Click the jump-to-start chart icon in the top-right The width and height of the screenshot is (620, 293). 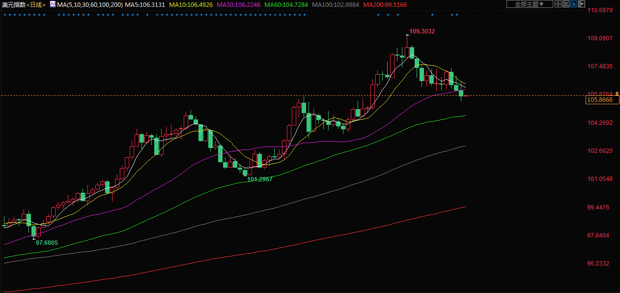565,4
